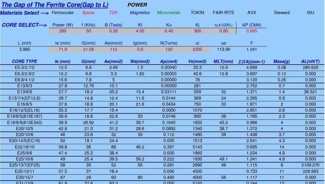325x184 pixels.
Task: Edit the ui input 2300
Action: (197, 49)
